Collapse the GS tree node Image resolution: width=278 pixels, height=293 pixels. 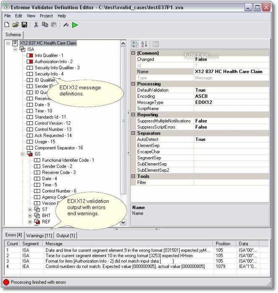pyautogui.click(x=23, y=154)
